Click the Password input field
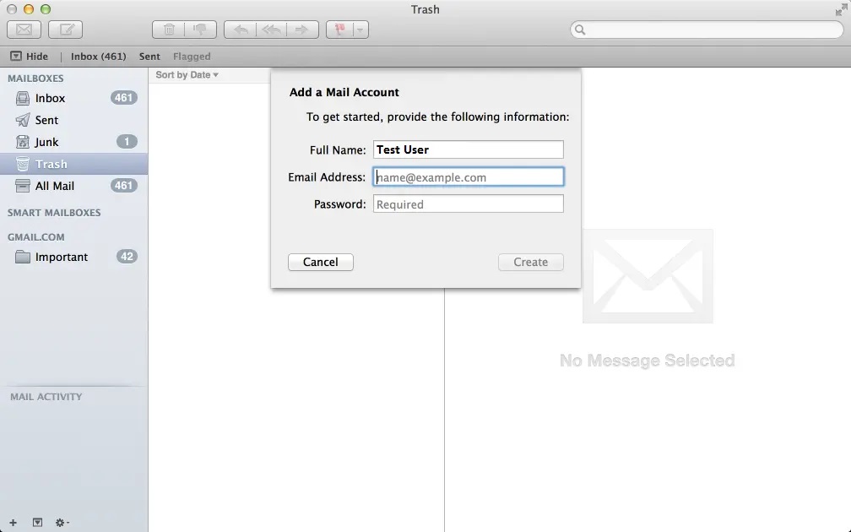The width and height of the screenshot is (851, 532). (x=468, y=204)
